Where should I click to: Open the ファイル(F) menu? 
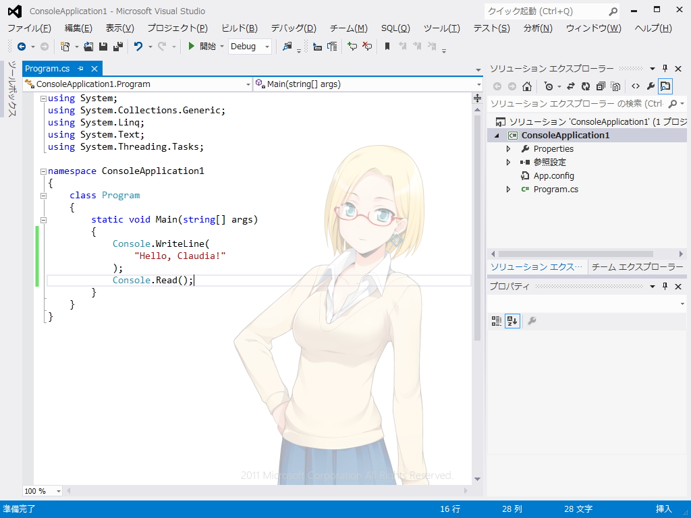coord(30,28)
